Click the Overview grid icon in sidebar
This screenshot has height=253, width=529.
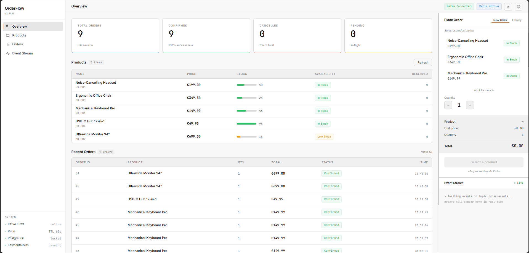tap(7, 26)
